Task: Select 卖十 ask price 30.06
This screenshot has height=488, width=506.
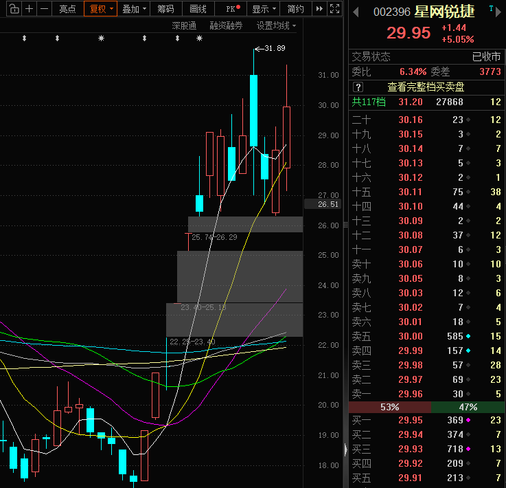Action: coord(411,264)
